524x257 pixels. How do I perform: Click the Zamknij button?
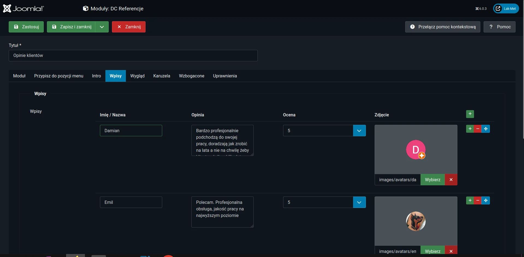(129, 27)
